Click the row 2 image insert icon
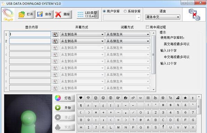 [x=55, y=41]
